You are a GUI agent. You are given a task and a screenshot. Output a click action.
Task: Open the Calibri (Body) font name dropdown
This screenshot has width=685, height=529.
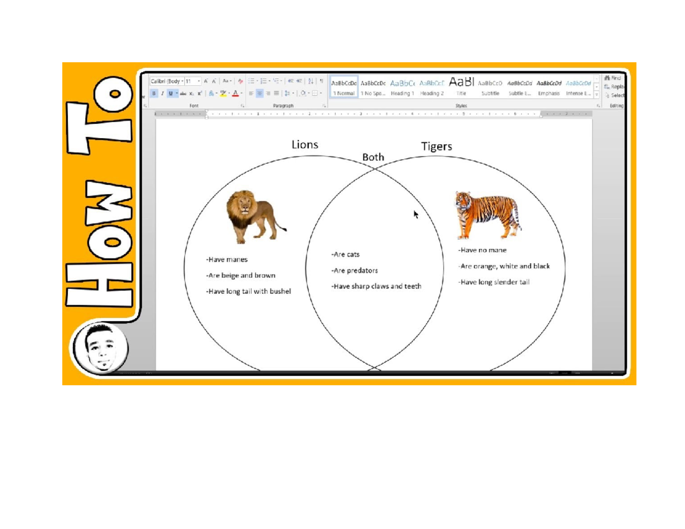[x=182, y=81]
